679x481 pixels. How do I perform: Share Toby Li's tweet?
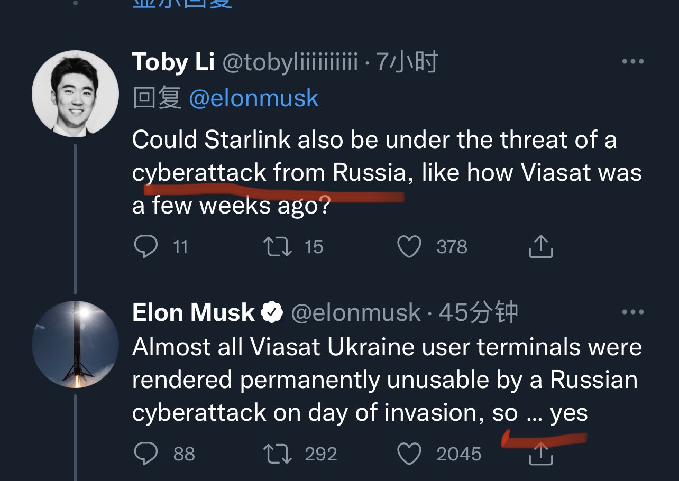(540, 246)
